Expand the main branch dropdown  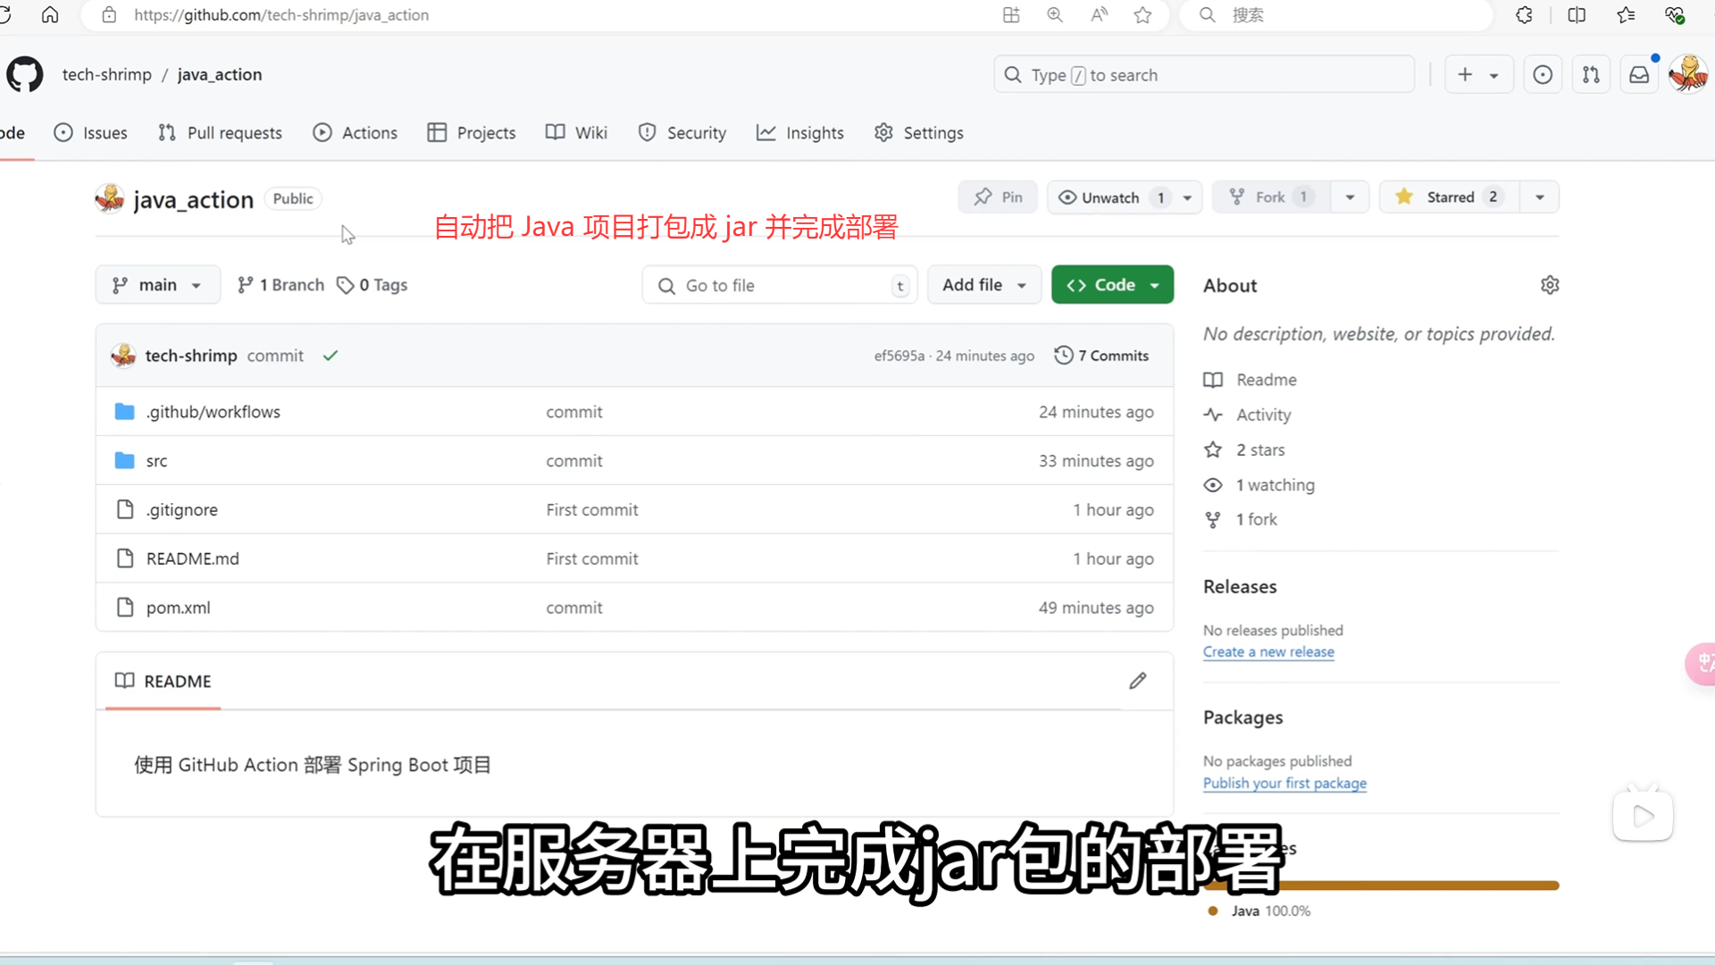pos(157,285)
